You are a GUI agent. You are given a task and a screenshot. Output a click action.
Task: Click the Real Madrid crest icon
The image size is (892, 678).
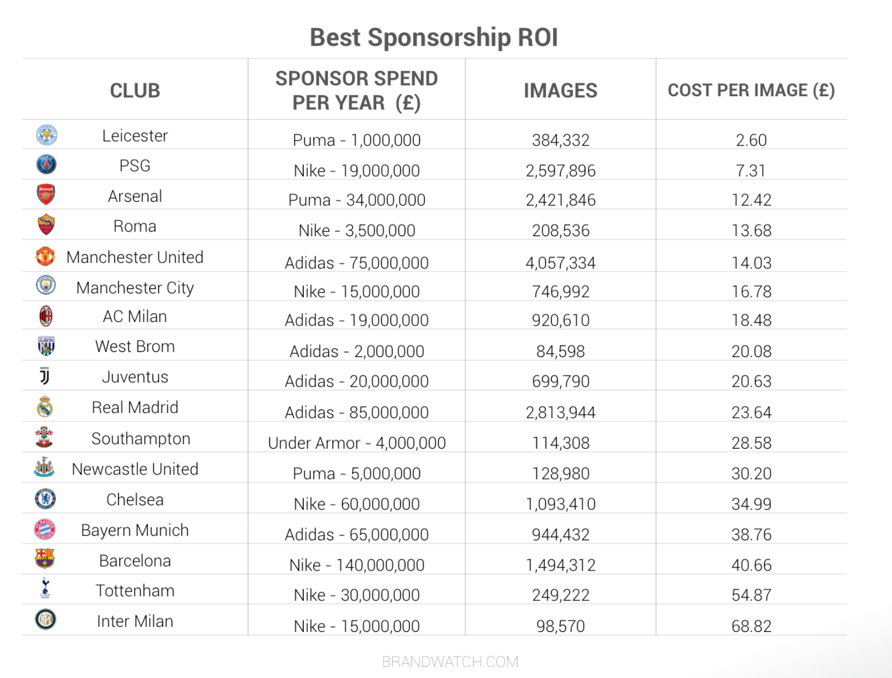click(x=45, y=406)
